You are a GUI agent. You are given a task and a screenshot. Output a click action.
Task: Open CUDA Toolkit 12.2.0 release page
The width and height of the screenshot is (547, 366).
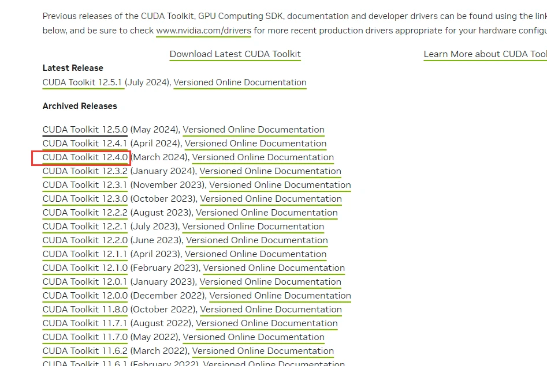click(85, 240)
